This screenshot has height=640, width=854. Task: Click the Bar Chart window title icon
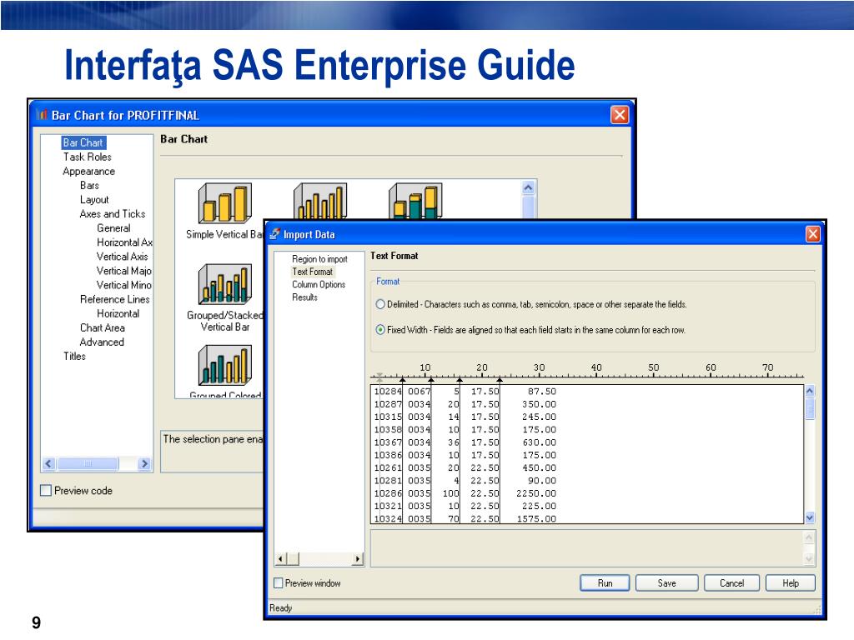[42, 115]
